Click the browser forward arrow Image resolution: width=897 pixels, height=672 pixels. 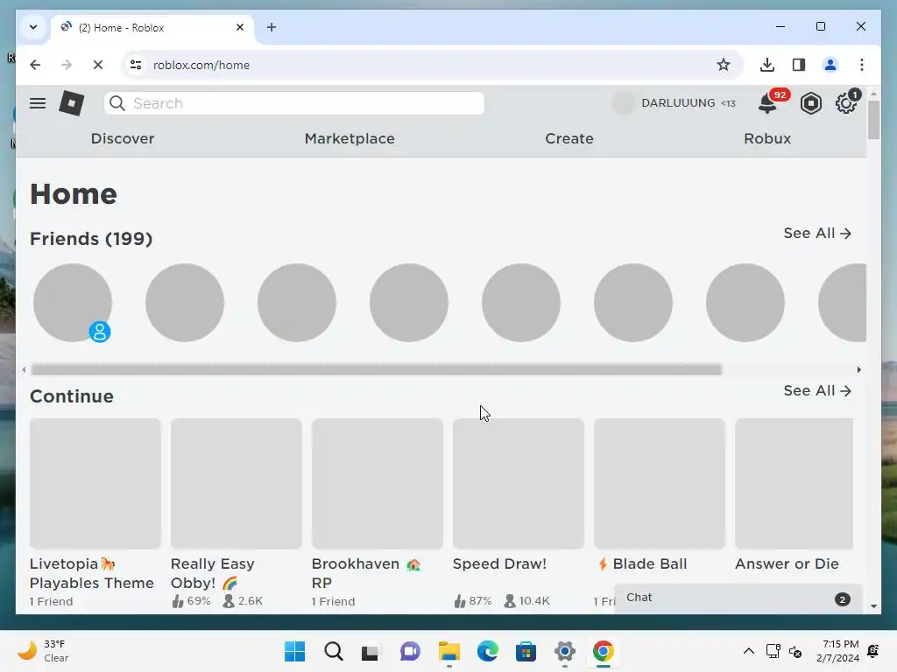click(67, 65)
